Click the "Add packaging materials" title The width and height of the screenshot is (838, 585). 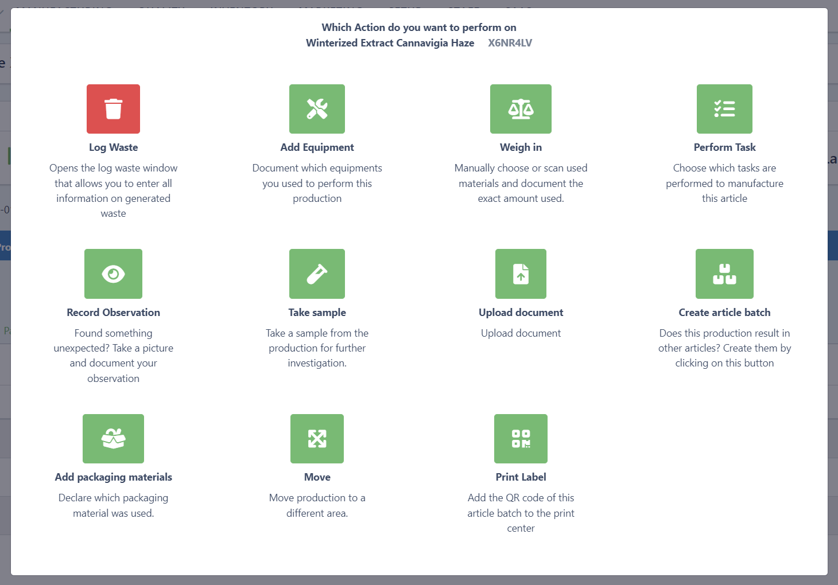113,477
